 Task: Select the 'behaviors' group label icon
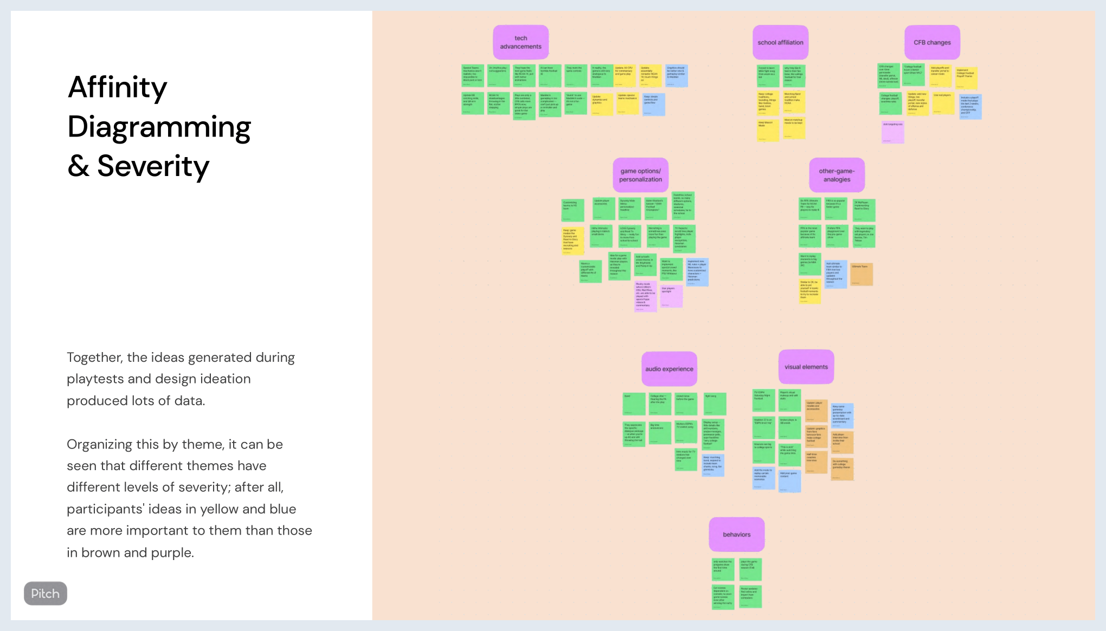736,534
